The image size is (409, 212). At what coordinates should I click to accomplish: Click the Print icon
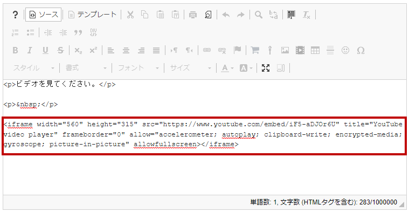193,15
